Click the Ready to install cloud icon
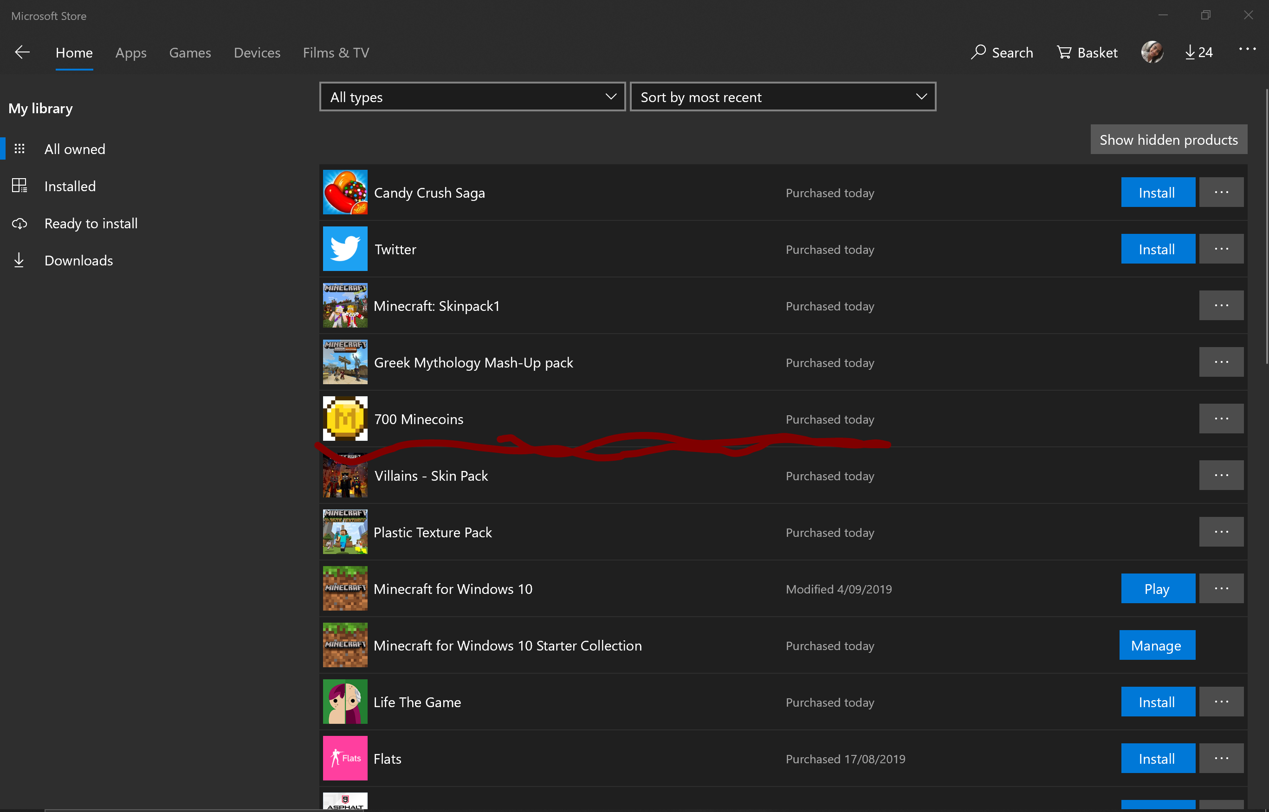This screenshot has height=812, width=1269. point(19,223)
